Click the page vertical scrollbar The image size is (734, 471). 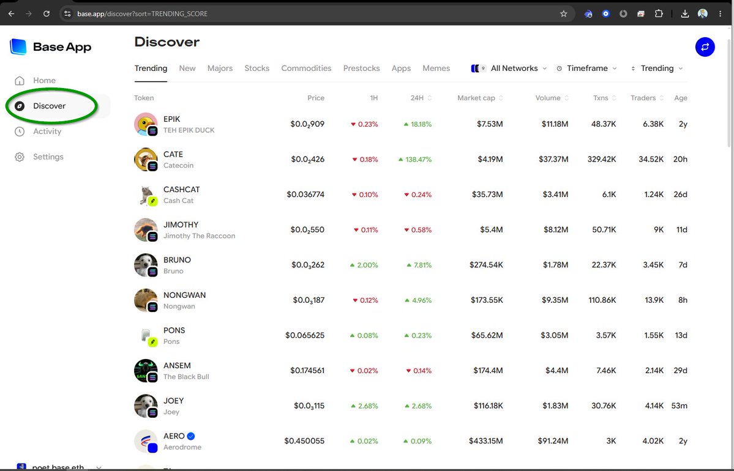coord(730,94)
